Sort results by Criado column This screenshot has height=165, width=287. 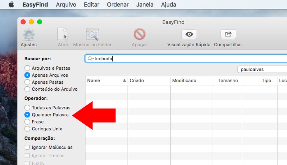point(149,80)
